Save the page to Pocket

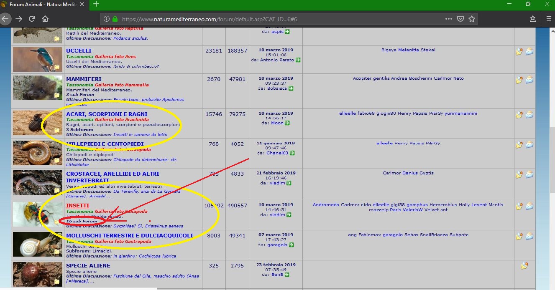tap(460, 19)
